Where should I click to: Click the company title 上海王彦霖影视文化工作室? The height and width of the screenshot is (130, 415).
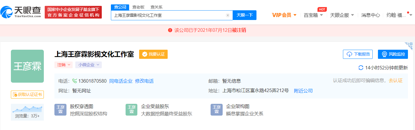tap(94, 54)
